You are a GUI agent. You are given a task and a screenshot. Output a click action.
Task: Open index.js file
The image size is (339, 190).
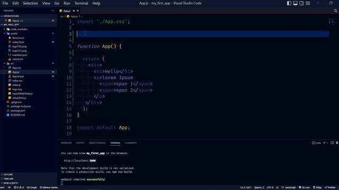[x=16, y=85]
